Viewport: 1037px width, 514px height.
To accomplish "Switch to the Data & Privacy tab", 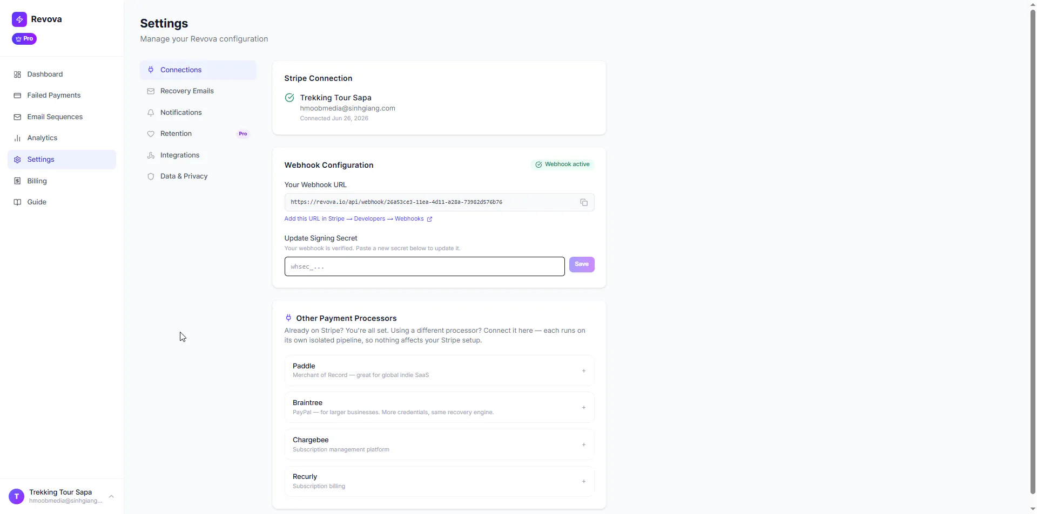I will [198, 176].
